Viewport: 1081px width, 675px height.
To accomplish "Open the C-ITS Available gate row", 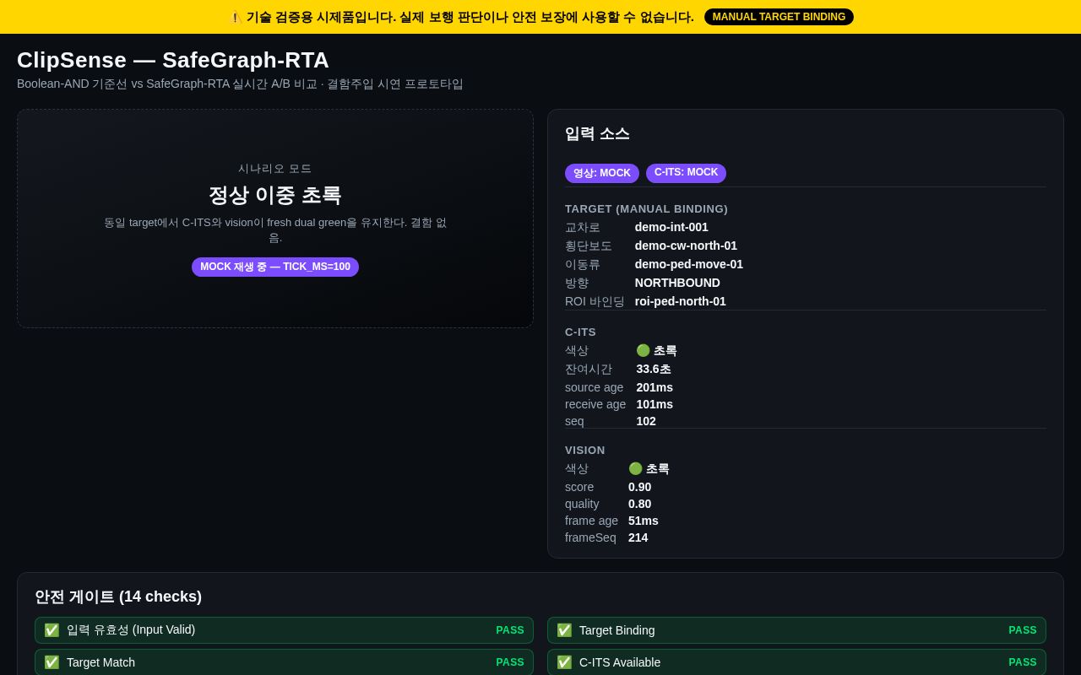I will 796,662.
